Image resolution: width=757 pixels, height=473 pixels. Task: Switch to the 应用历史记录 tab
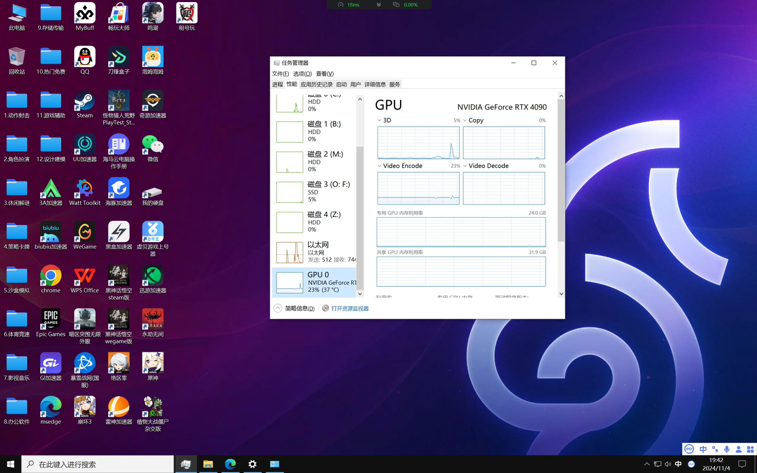[317, 85]
